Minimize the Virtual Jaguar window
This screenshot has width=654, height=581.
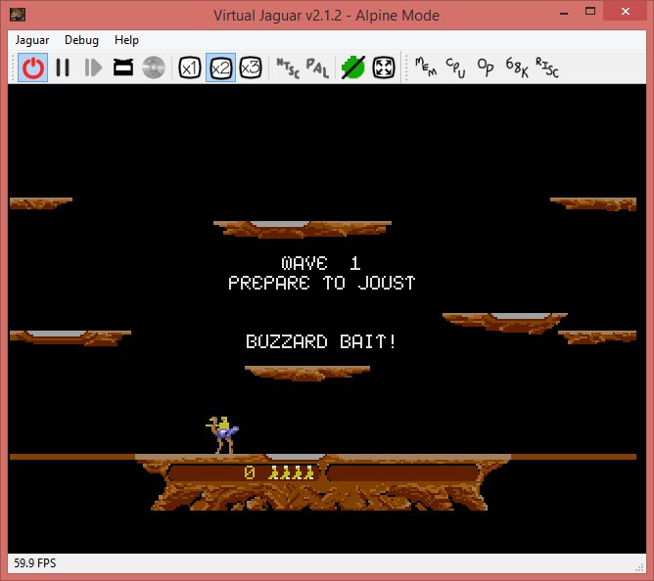click(x=564, y=13)
